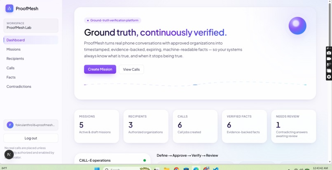The image size is (332, 170).
Task: Click the Create Mission button
Action: [100, 69]
